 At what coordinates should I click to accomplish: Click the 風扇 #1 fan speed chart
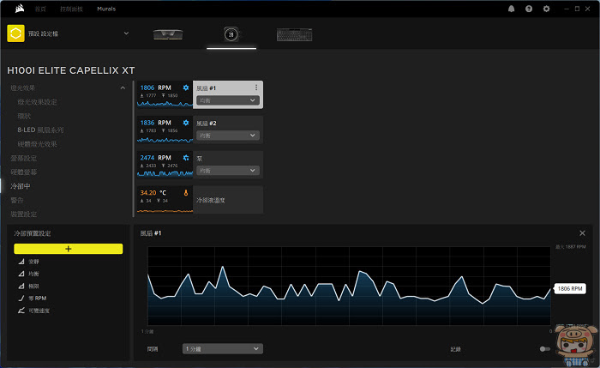point(349,286)
